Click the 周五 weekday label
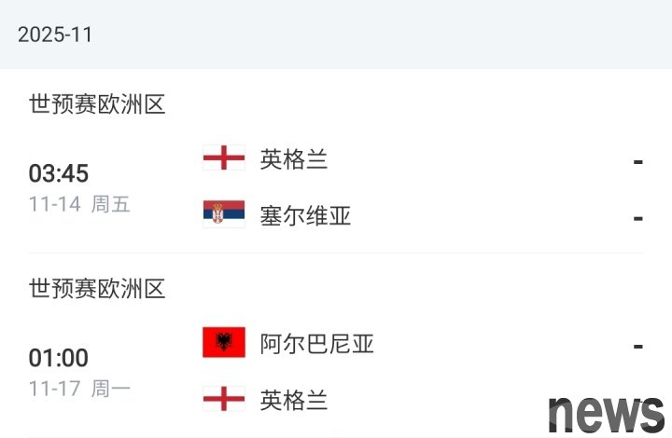The width and height of the screenshot is (672, 438). point(110,204)
